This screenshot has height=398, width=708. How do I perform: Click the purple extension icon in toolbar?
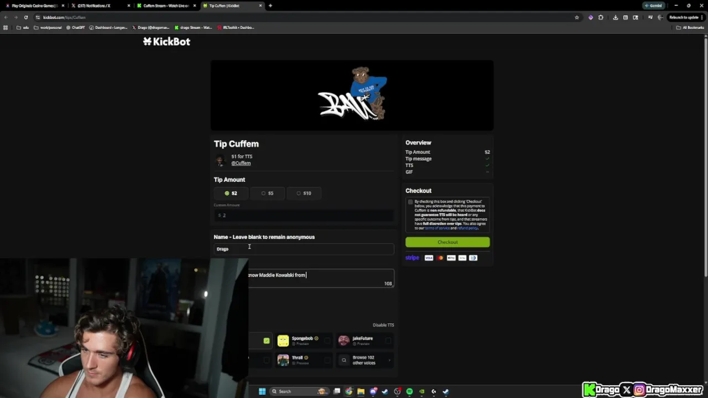coord(590,17)
